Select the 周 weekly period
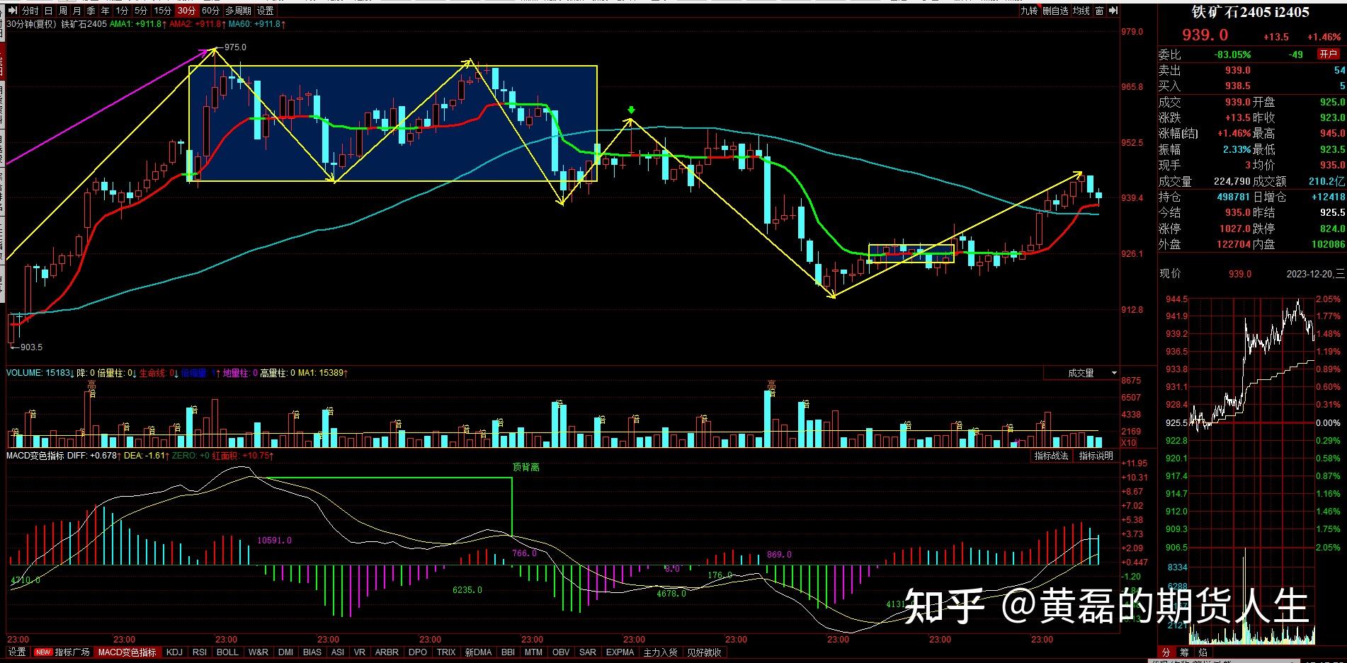 coord(63,11)
